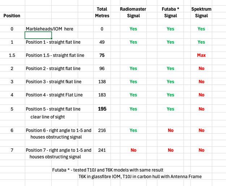Screen dimensions: 226x186
Task: Select the bold 75 metres cell
Action: click(x=102, y=55)
